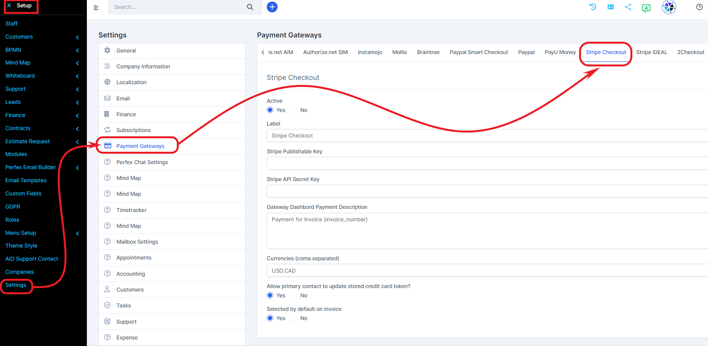
Task: Expand Finance sidebar chevron
Action: coord(77,115)
